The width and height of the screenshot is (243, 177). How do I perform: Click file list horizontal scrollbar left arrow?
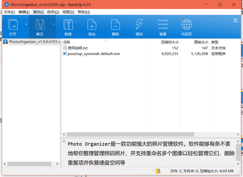64,135
